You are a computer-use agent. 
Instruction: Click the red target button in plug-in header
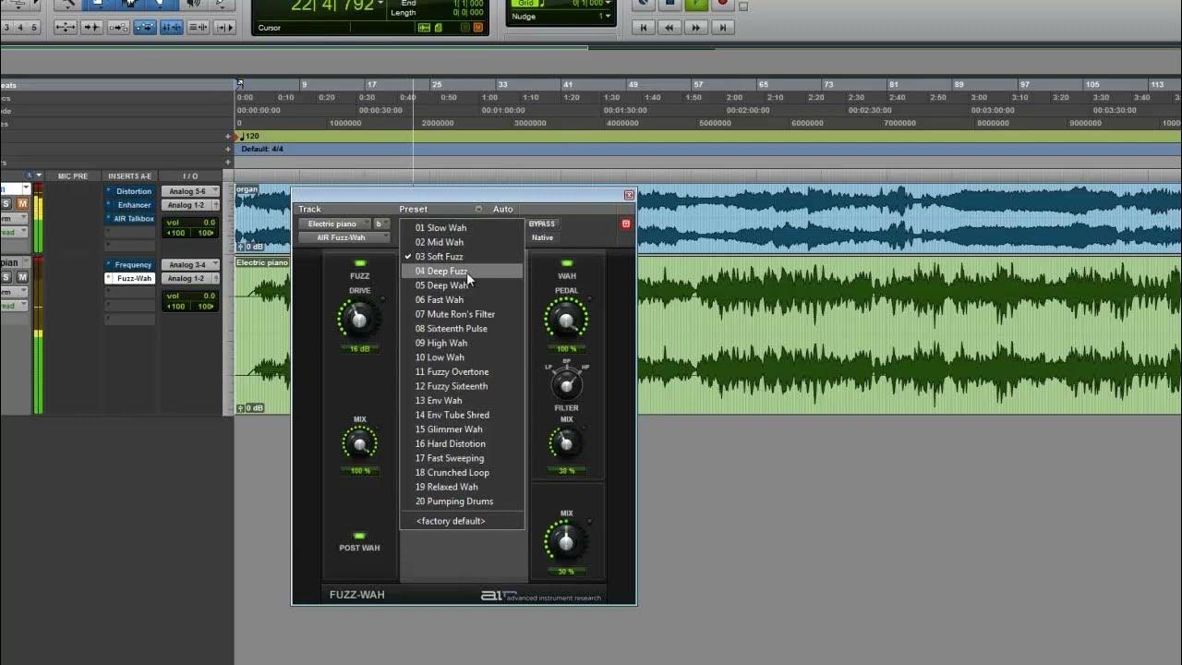[x=625, y=224]
